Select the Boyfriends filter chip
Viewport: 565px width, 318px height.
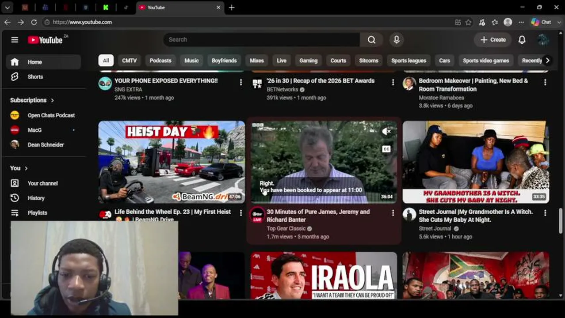click(x=224, y=61)
